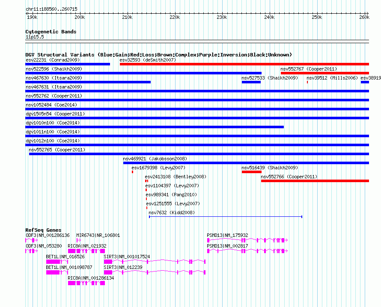Open PSMD13|NM_175932 gene label
This screenshot has height=307, width=381.
[x=227, y=236]
